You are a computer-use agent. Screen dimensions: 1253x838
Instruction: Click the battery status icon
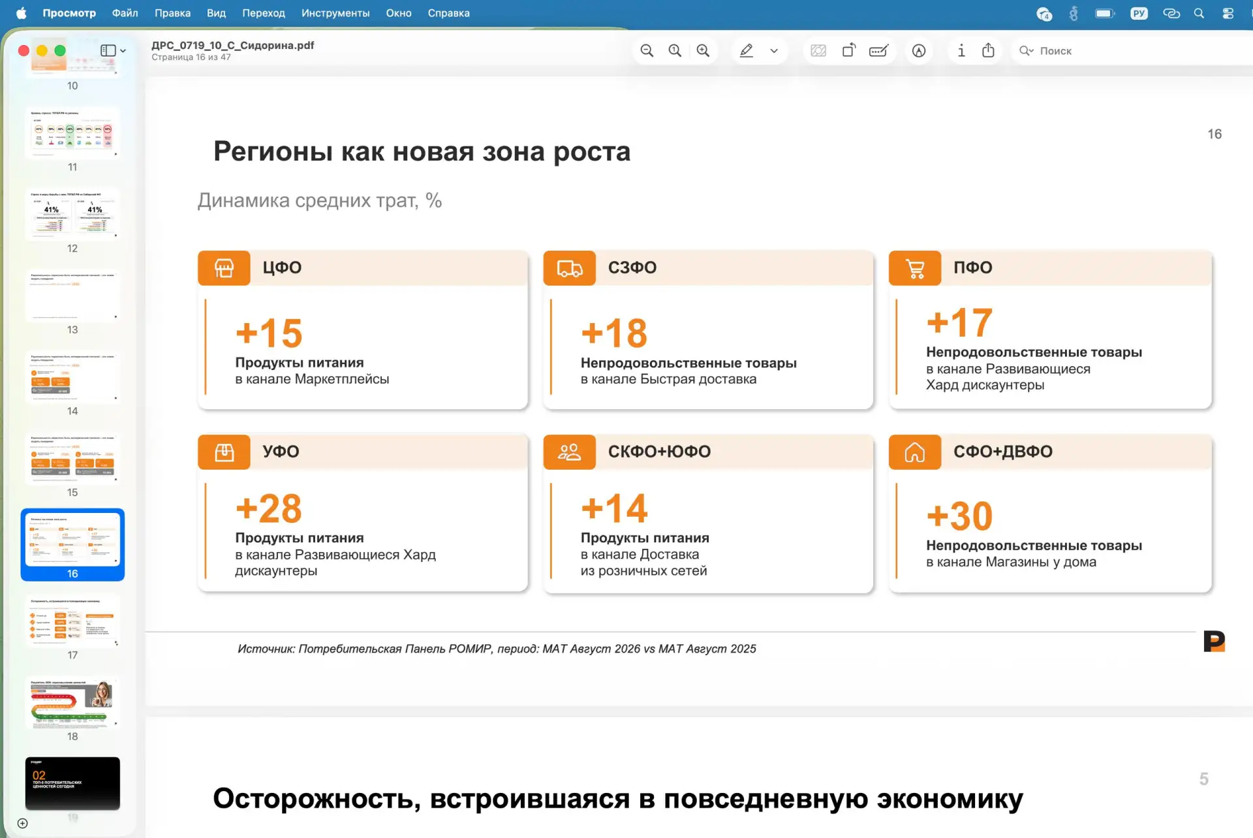click(1105, 13)
